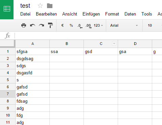Decrease decimal places
Viewport: 162px width, 125px height.
tap(80, 26)
